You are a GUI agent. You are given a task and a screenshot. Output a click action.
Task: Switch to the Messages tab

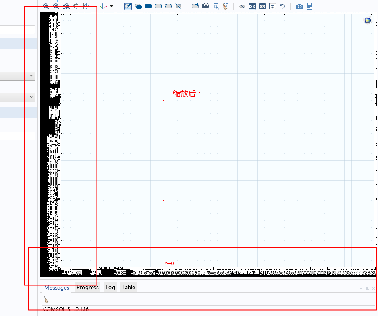tap(57, 288)
